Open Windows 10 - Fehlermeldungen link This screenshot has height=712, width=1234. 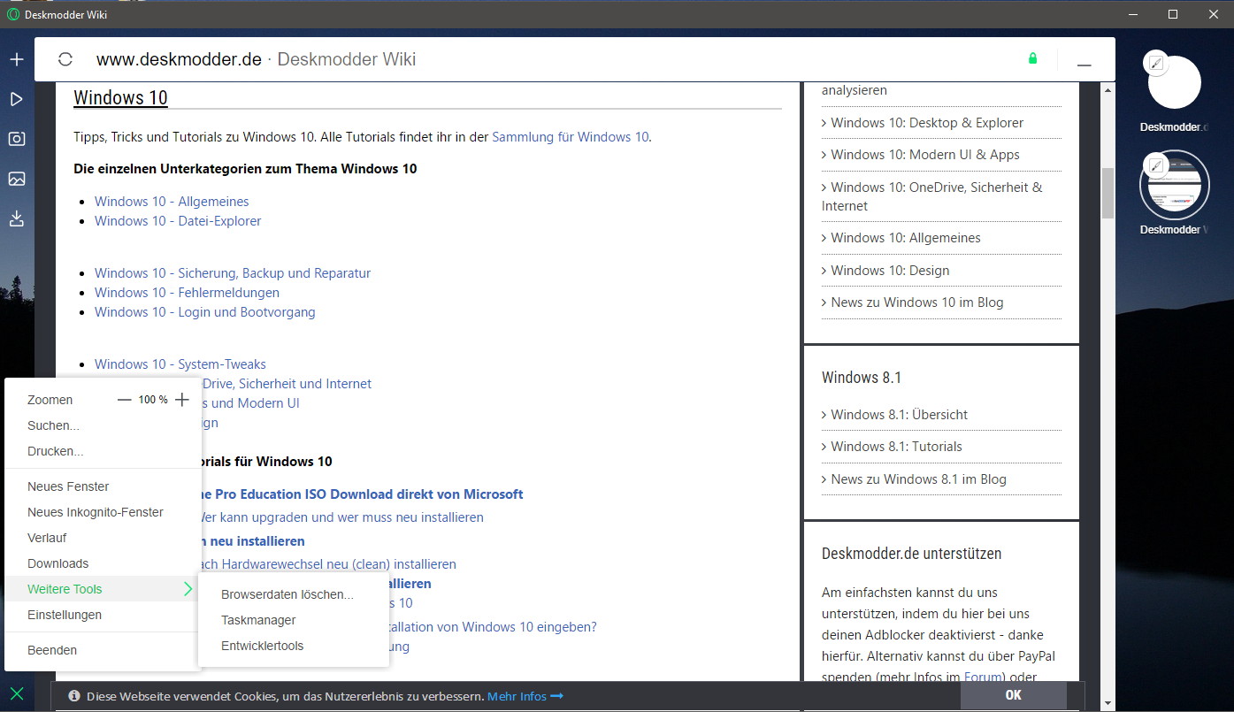[187, 293]
